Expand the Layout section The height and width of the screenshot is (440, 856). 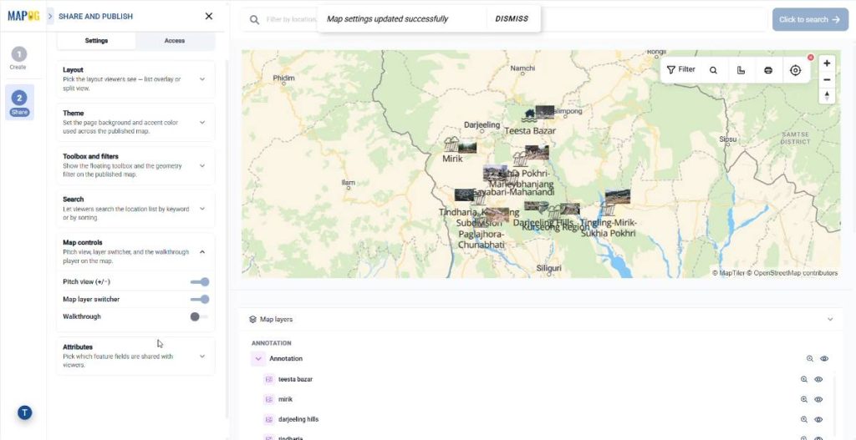tap(136, 79)
